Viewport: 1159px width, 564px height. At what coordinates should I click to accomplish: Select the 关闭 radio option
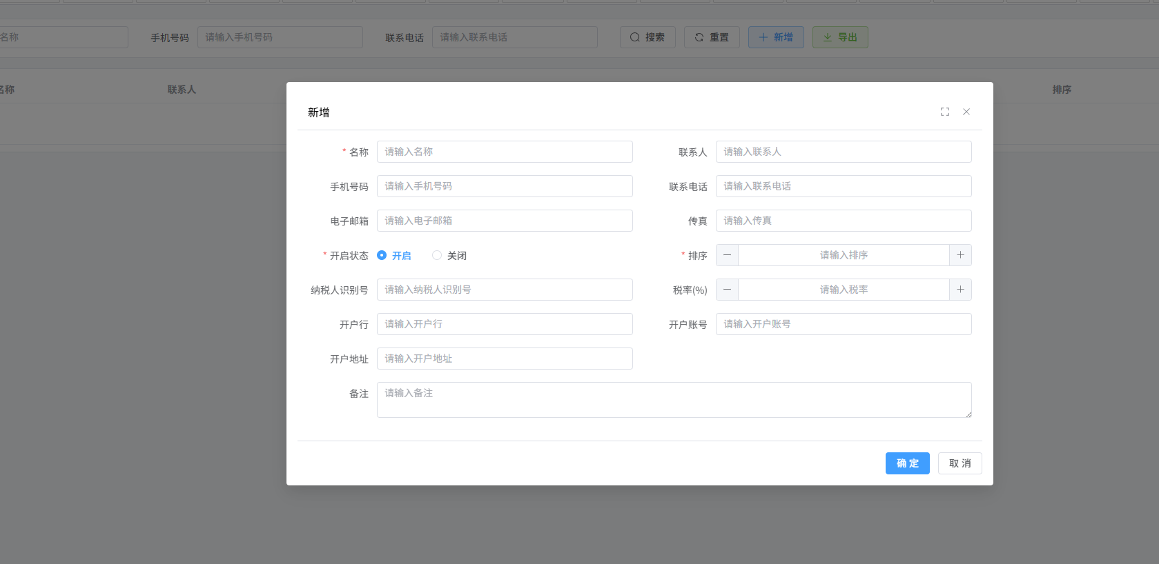[449, 255]
